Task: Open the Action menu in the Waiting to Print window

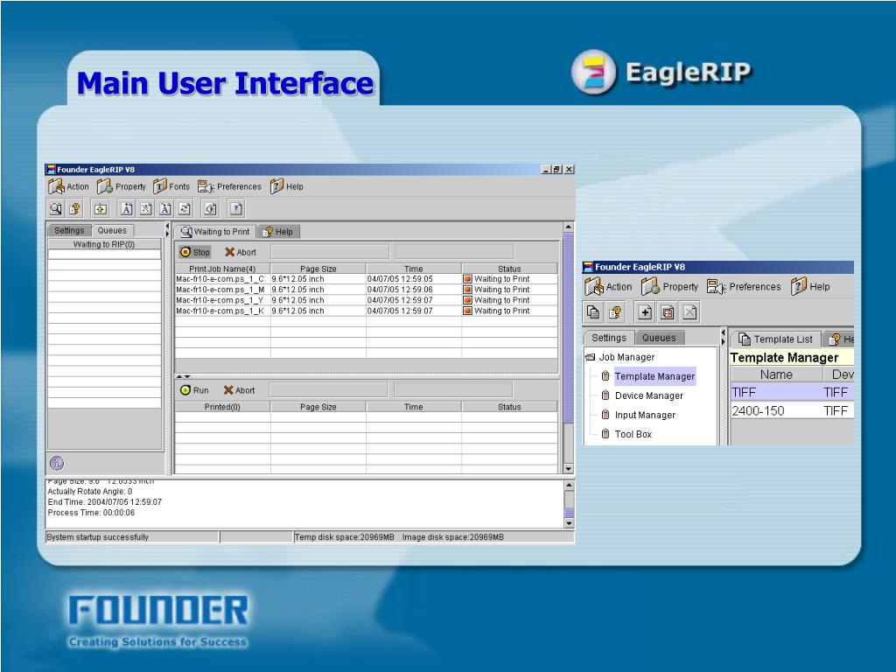Action: point(69,186)
